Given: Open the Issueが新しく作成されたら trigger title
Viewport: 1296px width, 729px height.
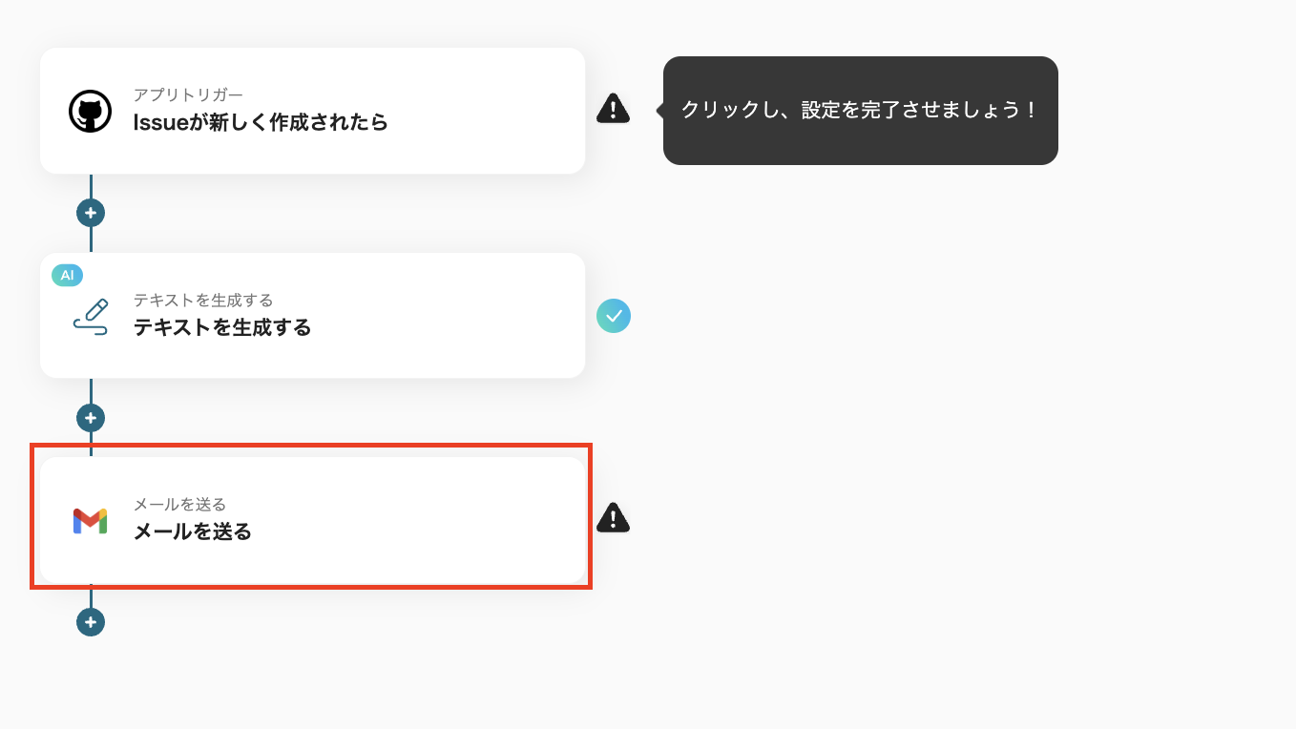Looking at the screenshot, I should (261, 122).
